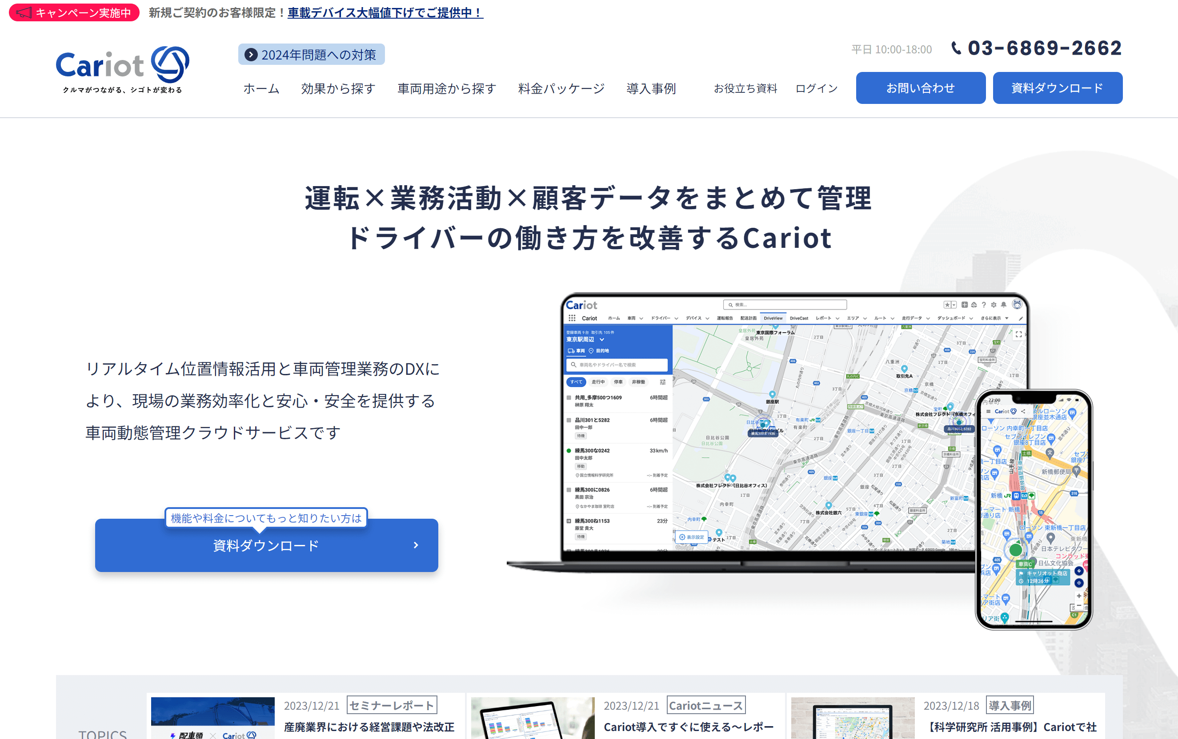Click the phone handset icon
The image size is (1178, 739).
coord(956,48)
